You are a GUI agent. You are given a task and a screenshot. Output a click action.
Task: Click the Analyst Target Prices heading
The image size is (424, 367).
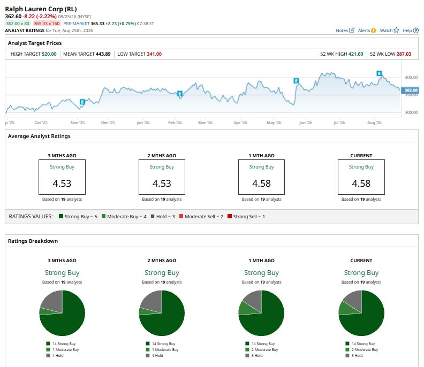point(35,43)
